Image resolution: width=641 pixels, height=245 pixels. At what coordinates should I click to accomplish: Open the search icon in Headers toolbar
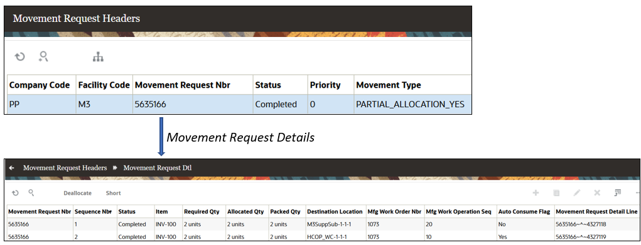coord(43,56)
